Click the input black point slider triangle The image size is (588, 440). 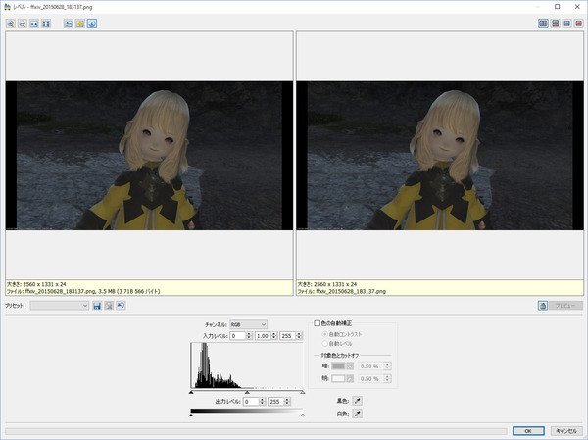coord(191,392)
